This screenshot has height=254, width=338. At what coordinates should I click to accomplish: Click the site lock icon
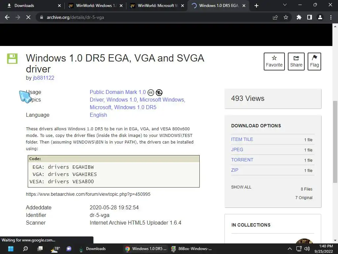(x=42, y=17)
